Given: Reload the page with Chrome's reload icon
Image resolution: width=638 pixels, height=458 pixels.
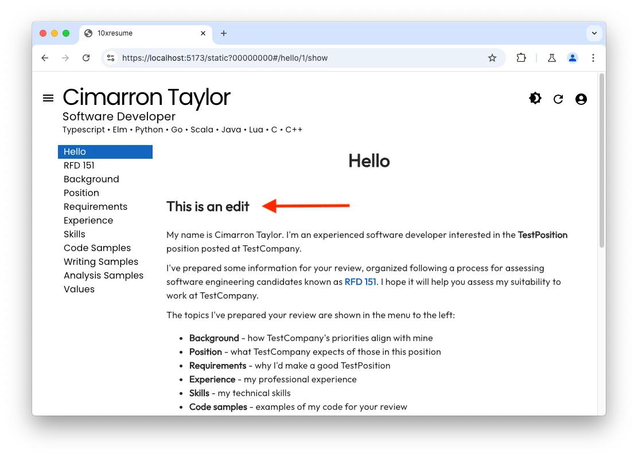Looking at the screenshot, I should (86, 58).
